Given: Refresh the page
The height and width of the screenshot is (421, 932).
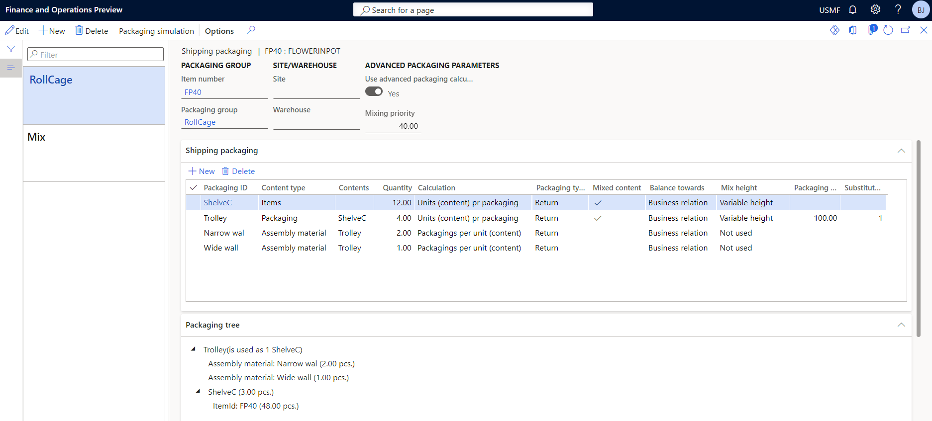Looking at the screenshot, I should (x=888, y=30).
